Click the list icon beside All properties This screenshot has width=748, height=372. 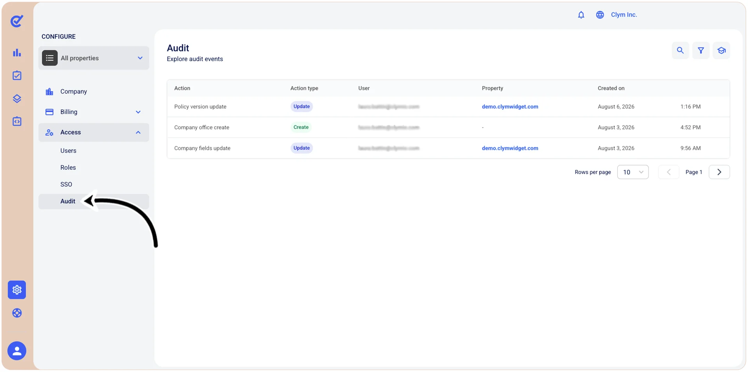tap(50, 58)
